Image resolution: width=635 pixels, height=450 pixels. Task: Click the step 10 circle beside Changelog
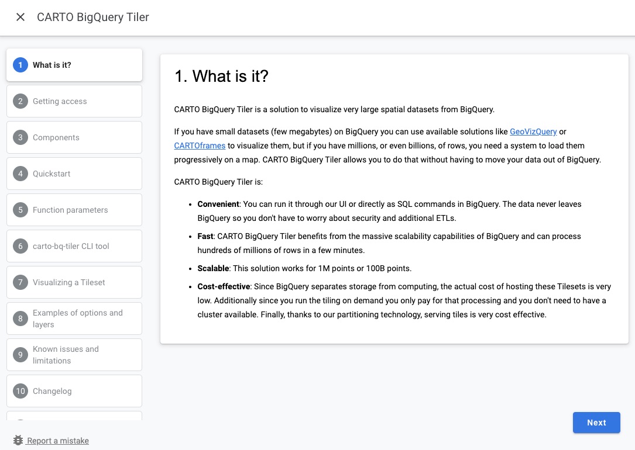click(20, 391)
